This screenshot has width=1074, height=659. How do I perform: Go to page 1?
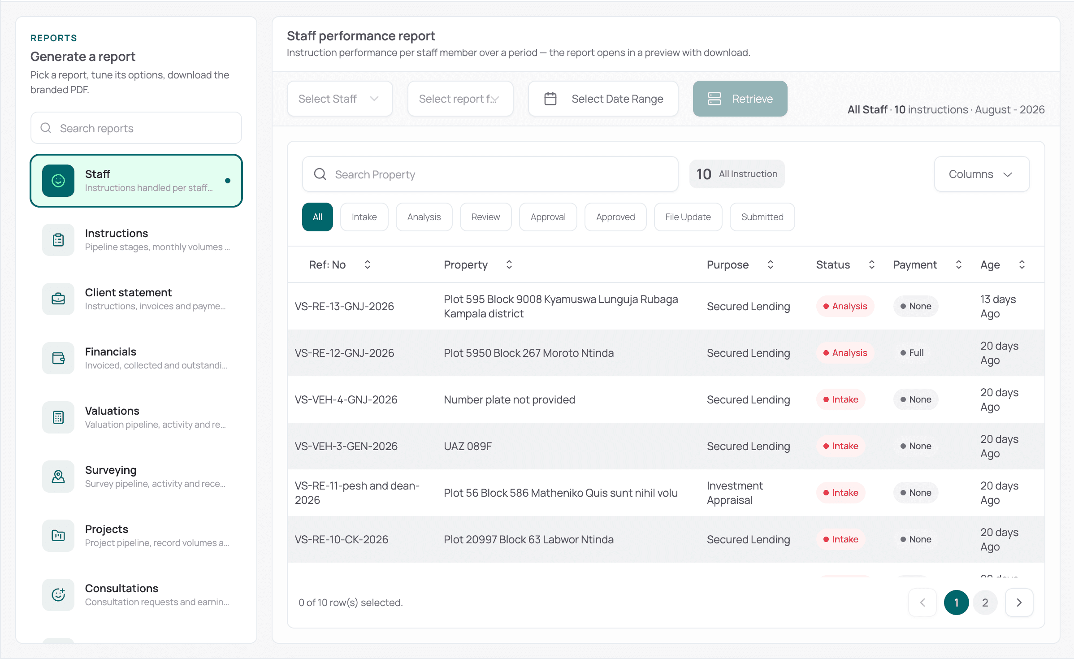956,603
